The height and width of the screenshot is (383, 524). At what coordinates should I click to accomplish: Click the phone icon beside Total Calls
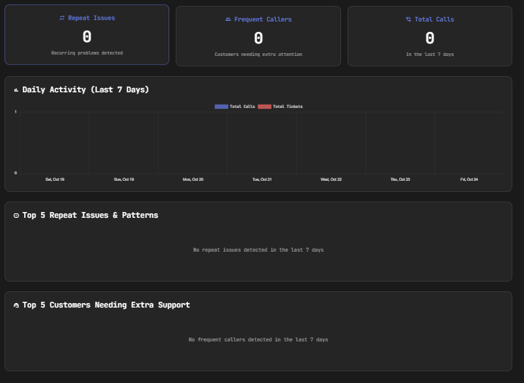(x=408, y=20)
